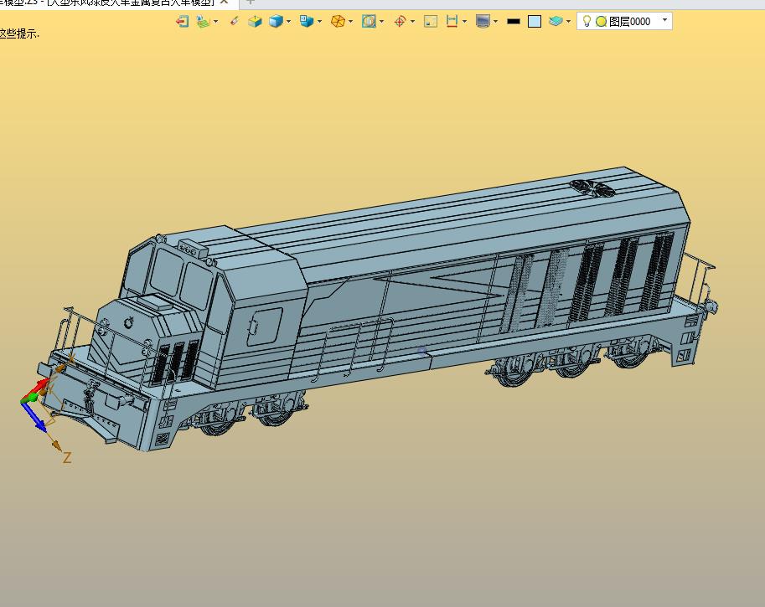Screen dimensions: 765x607
Task: Expand the dropdown arrow beside shaded cube
Action: click(289, 22)
